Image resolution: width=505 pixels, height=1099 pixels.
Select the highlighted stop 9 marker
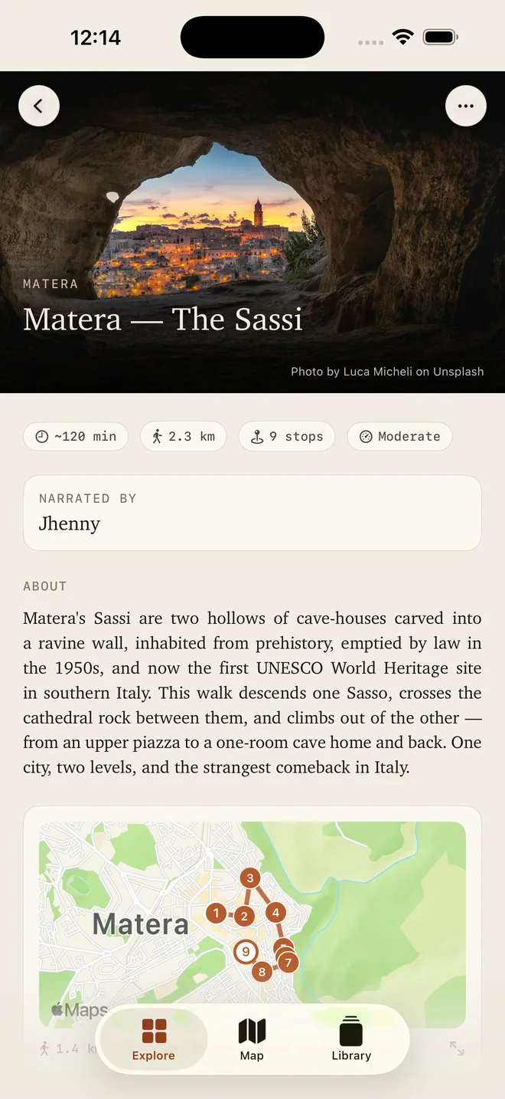click(x=245, y=952)
